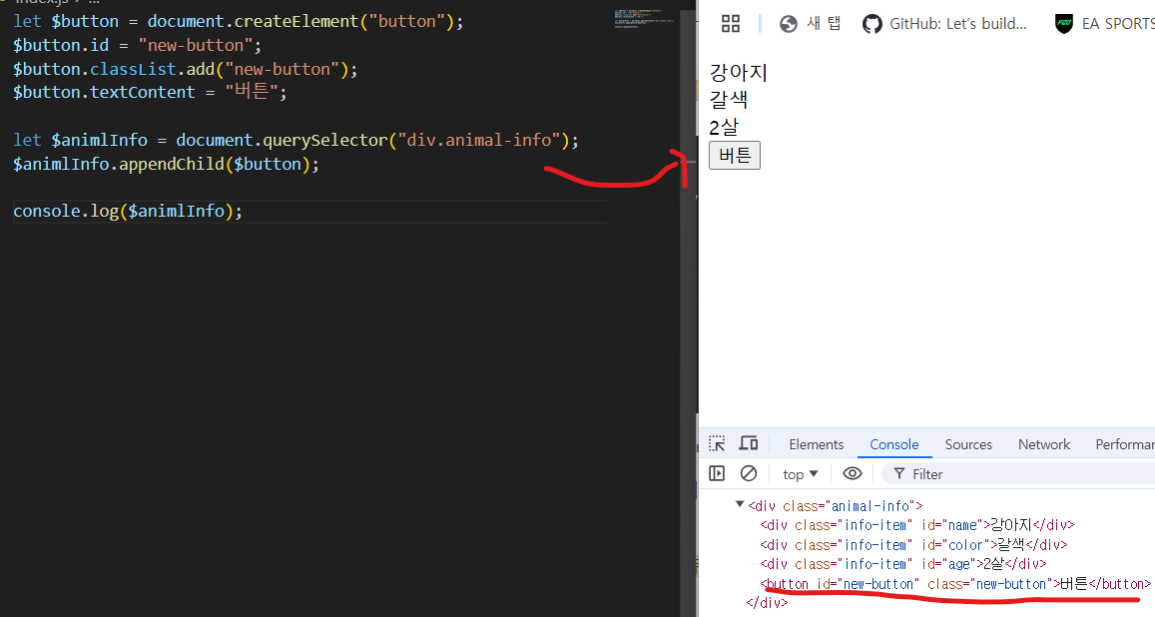Click the classList.add code line
This screenshot has width=1155, height=617.
185,69
